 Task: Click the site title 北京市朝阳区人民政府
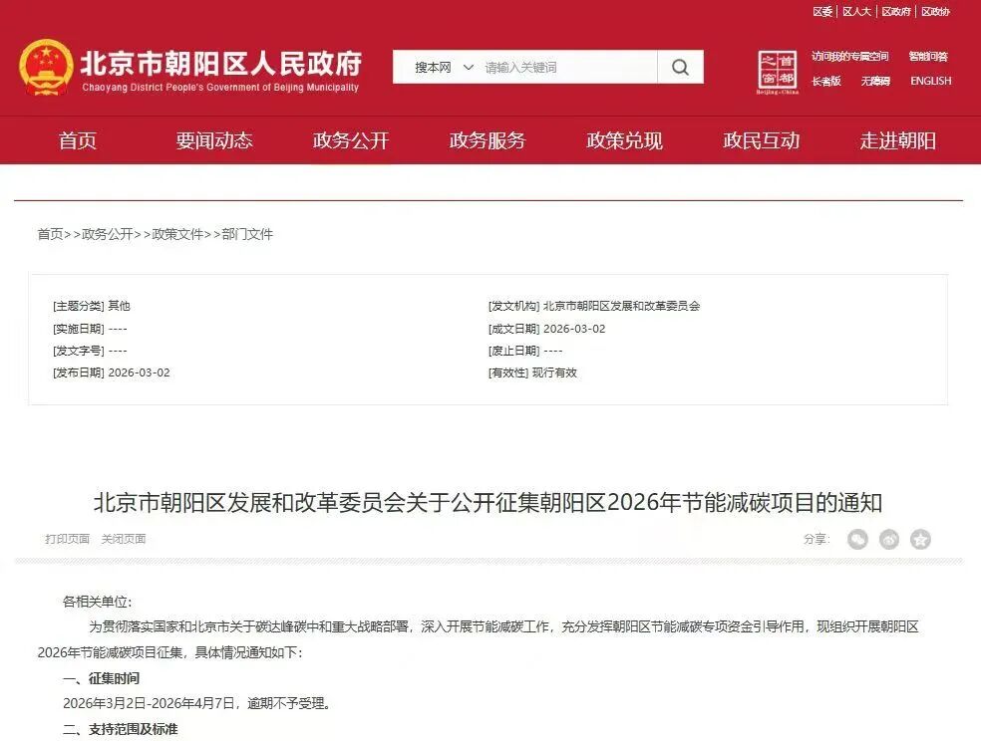coord(221,63)
